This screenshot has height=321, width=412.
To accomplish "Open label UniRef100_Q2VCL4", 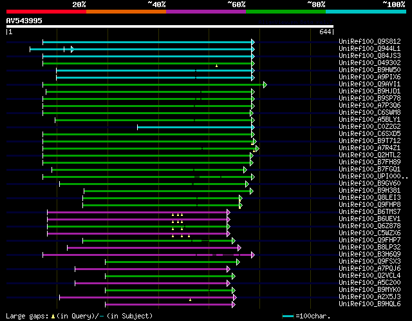I will [x=370, y=276].
